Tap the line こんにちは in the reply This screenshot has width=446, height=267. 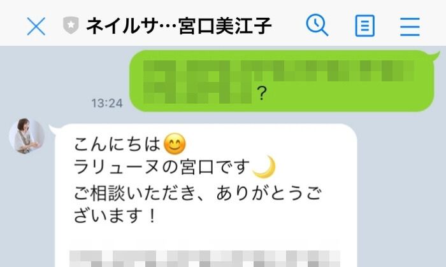117,144
